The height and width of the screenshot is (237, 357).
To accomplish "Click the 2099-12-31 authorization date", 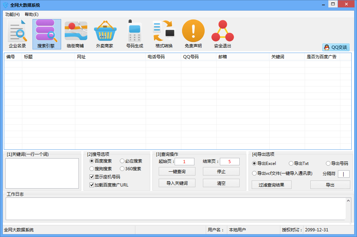I will tap(317, 230).
